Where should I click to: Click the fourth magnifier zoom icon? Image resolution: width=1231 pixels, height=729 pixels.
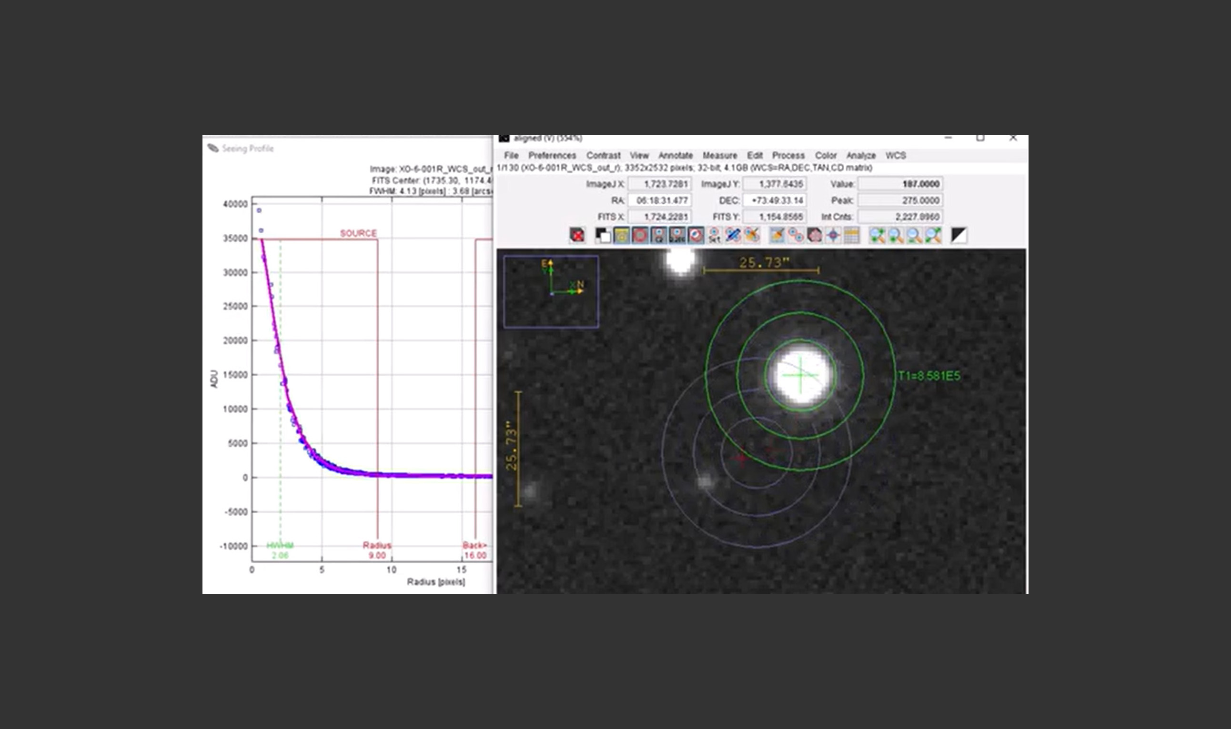[933, 235]
